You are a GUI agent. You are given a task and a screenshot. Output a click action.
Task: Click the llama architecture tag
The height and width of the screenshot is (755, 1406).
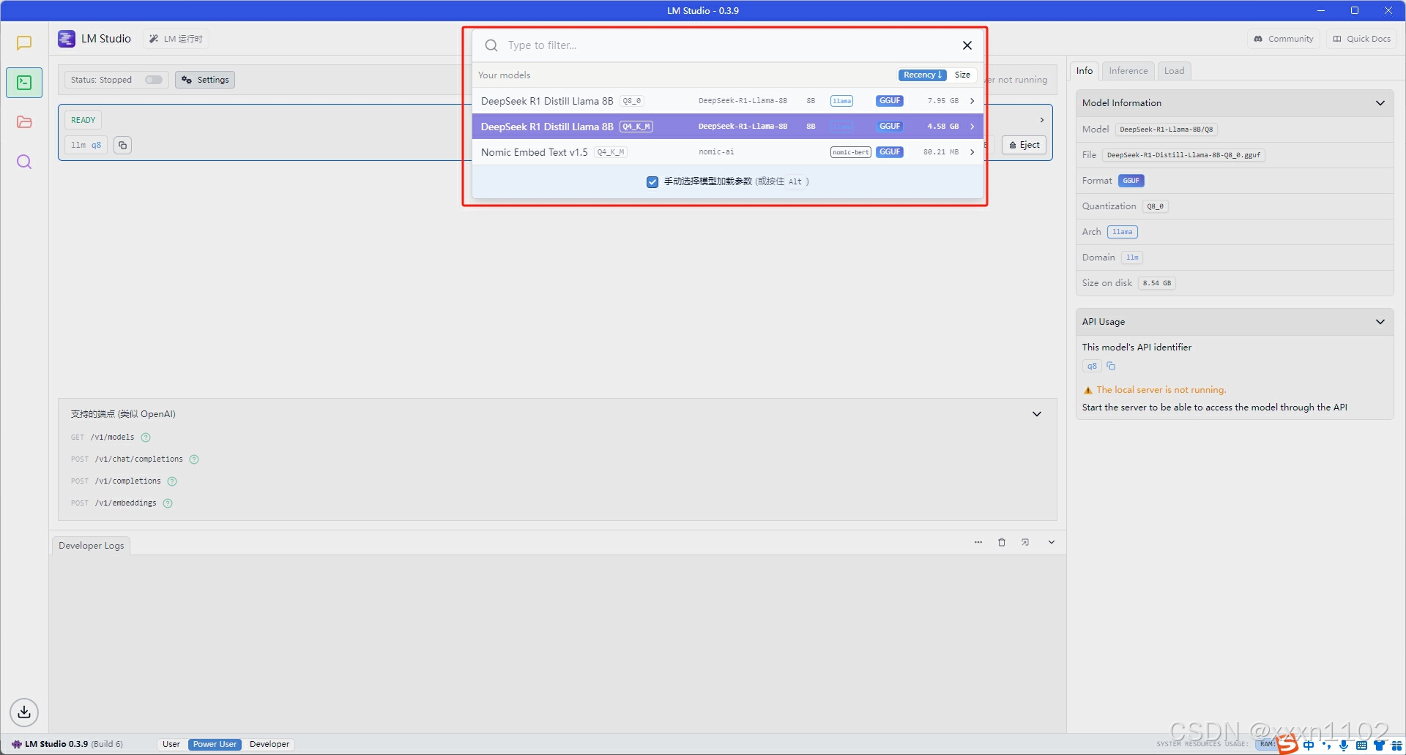click(x=1122, y=232)
